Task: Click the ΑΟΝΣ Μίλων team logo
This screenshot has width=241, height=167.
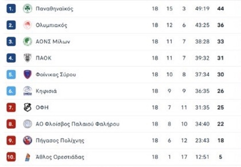Action: click(x=27, y=42)
